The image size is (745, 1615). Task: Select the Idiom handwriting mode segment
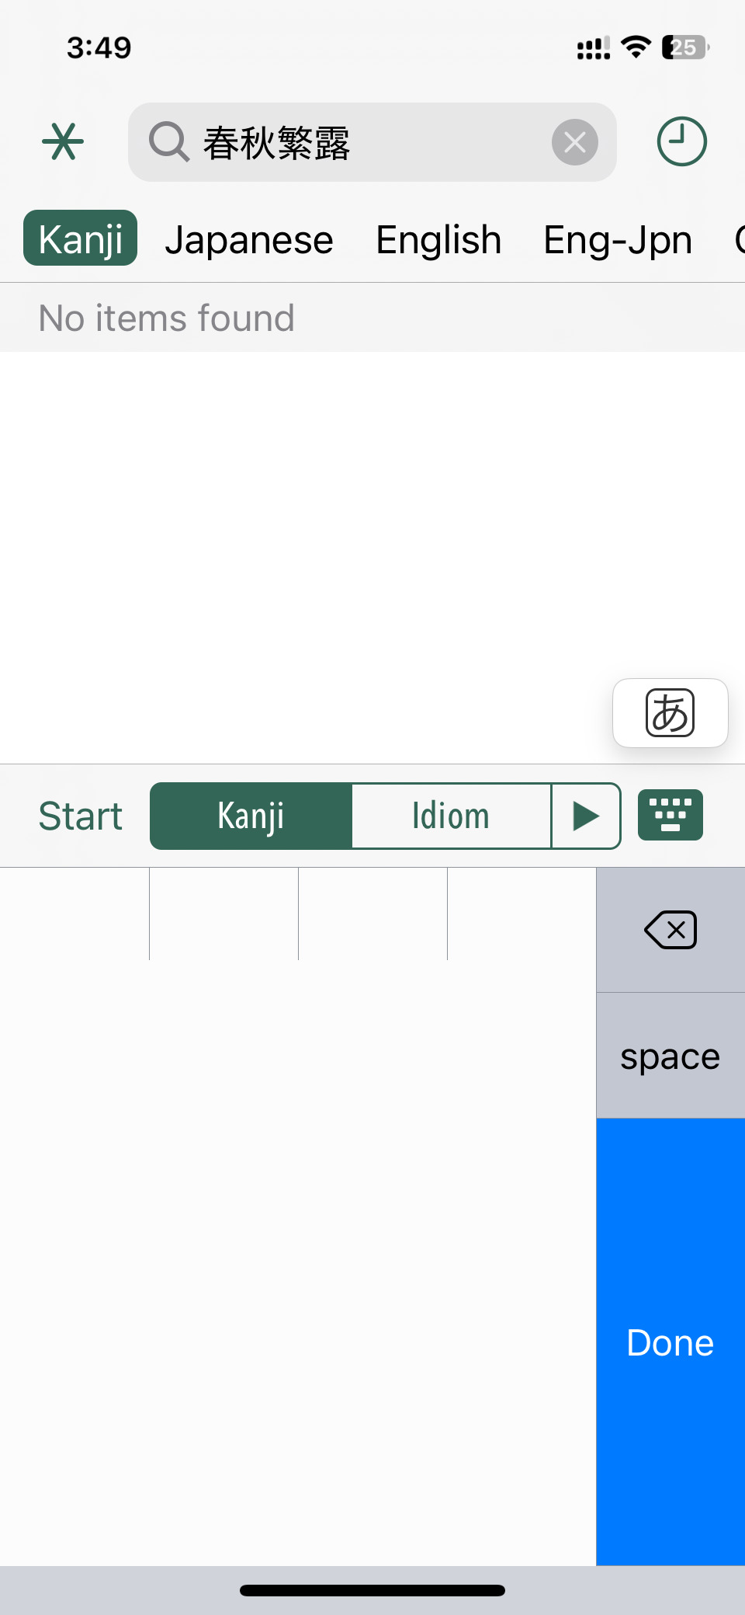(x=451, y=816)
